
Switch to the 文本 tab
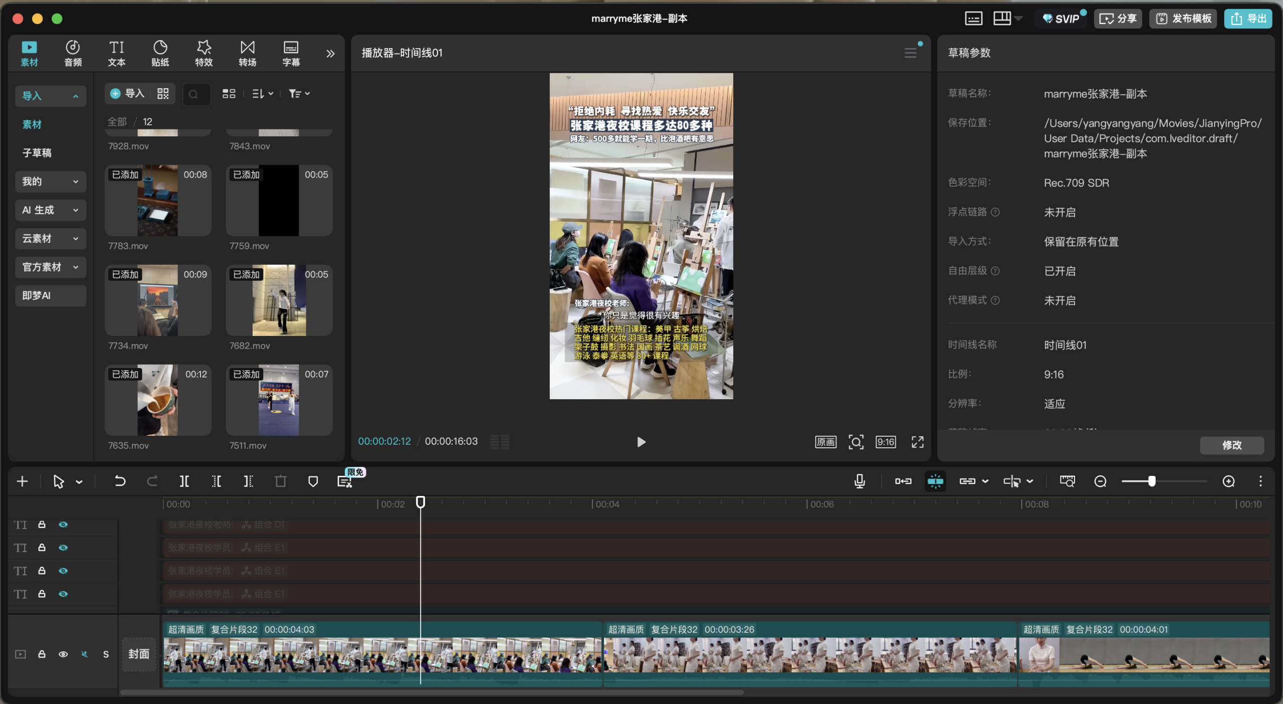116,53
